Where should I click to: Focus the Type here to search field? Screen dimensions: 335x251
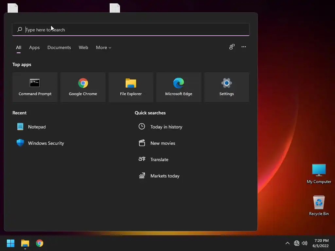(131, 29)
